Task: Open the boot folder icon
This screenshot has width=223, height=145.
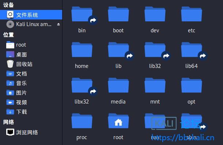Action: point(118,14)
